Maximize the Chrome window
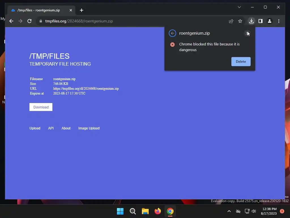 pyautogui.click(x=265, y=7)
